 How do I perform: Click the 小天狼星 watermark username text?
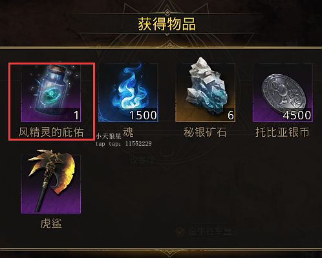(109, 136)
